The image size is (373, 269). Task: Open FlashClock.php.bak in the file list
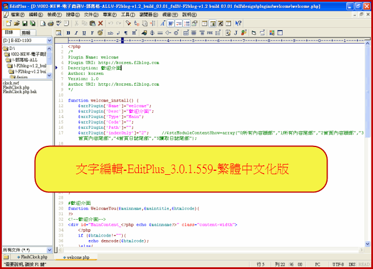click(20, 91)
